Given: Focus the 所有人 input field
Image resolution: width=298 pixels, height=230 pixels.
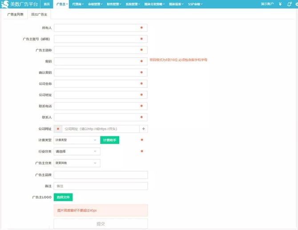Looking at the screenshot, I should click(x=101, y=28).
